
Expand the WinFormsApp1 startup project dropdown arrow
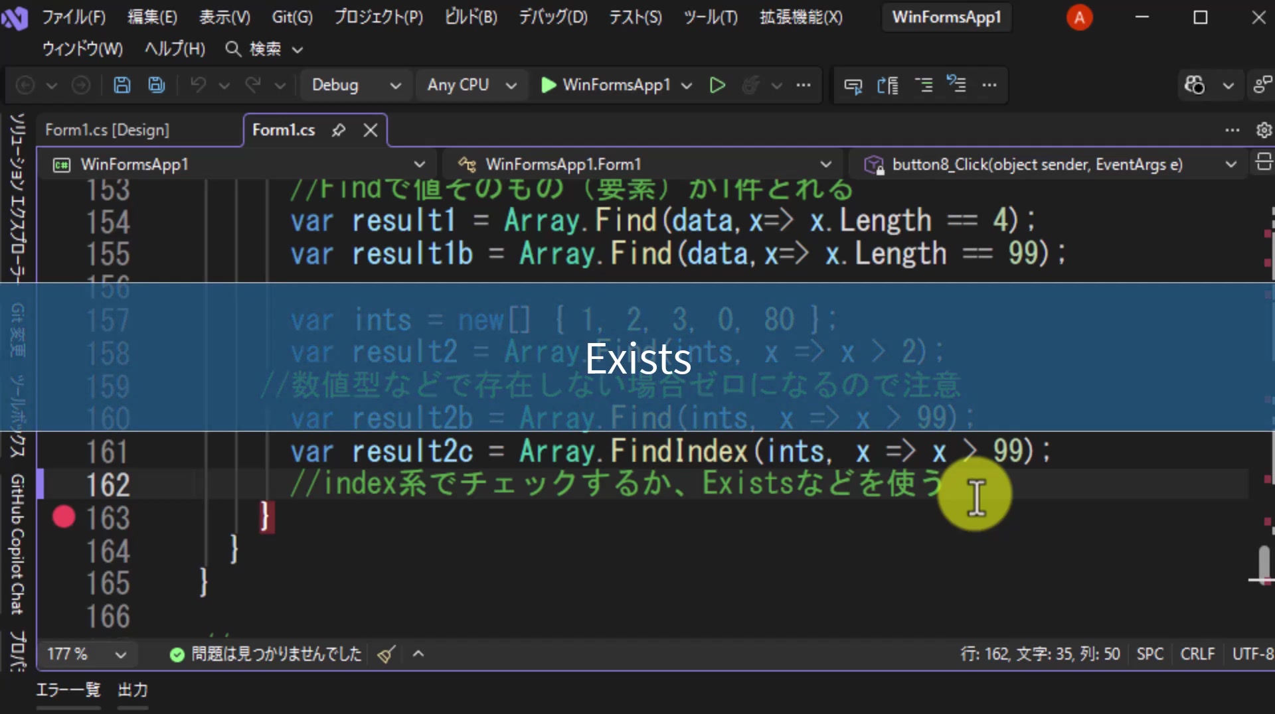point(687,85)
